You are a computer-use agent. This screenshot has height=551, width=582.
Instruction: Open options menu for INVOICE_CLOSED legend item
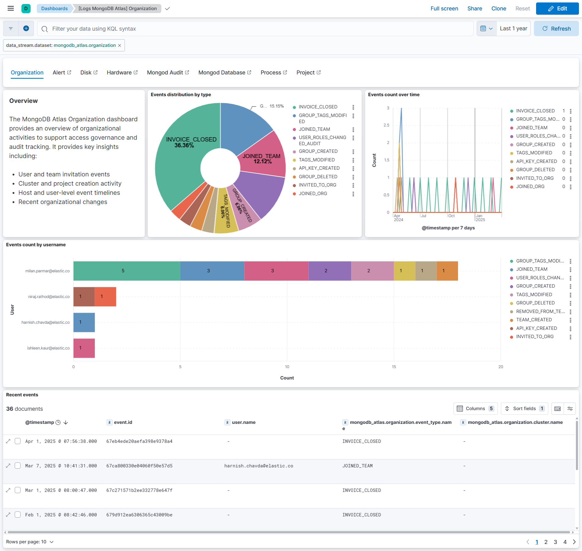coord(354,107)
